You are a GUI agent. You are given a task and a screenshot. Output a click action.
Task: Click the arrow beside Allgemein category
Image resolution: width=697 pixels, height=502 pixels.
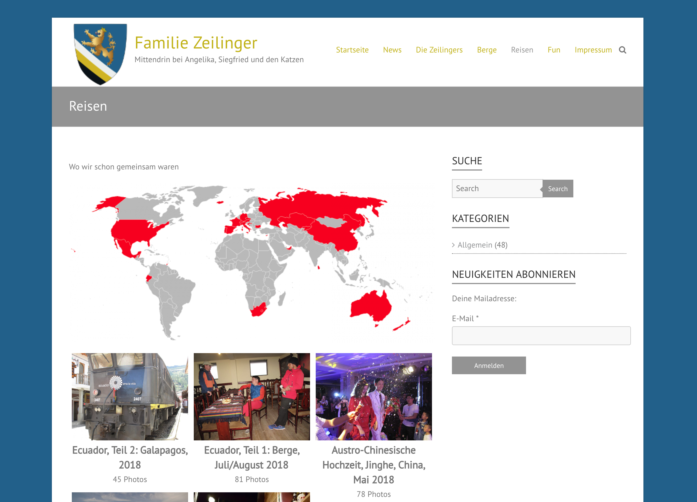pyautogui.click(x=453, y=245)
